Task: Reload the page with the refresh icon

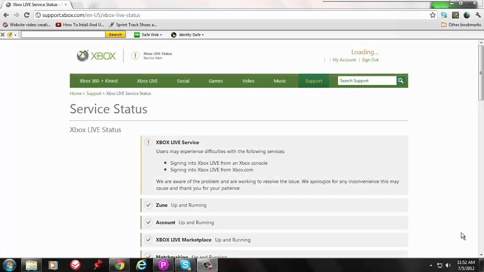Action: pyautogui.click(x=26, y=15)
